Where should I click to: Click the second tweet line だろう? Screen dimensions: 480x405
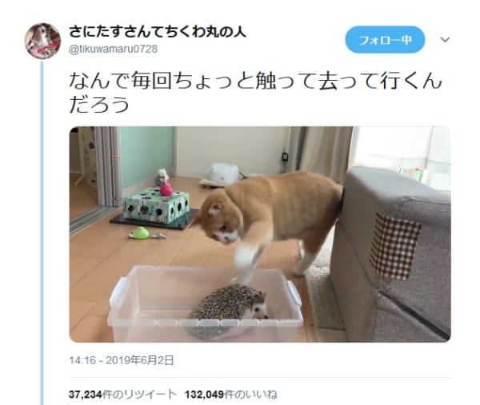pos(99,105)
